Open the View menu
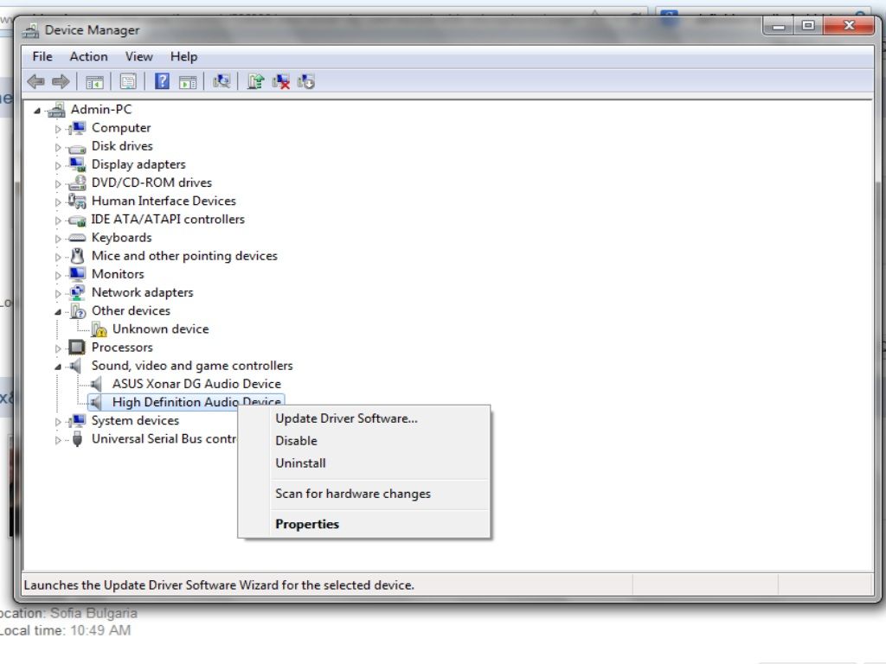886x664 pixels. [x=138, y=56]
